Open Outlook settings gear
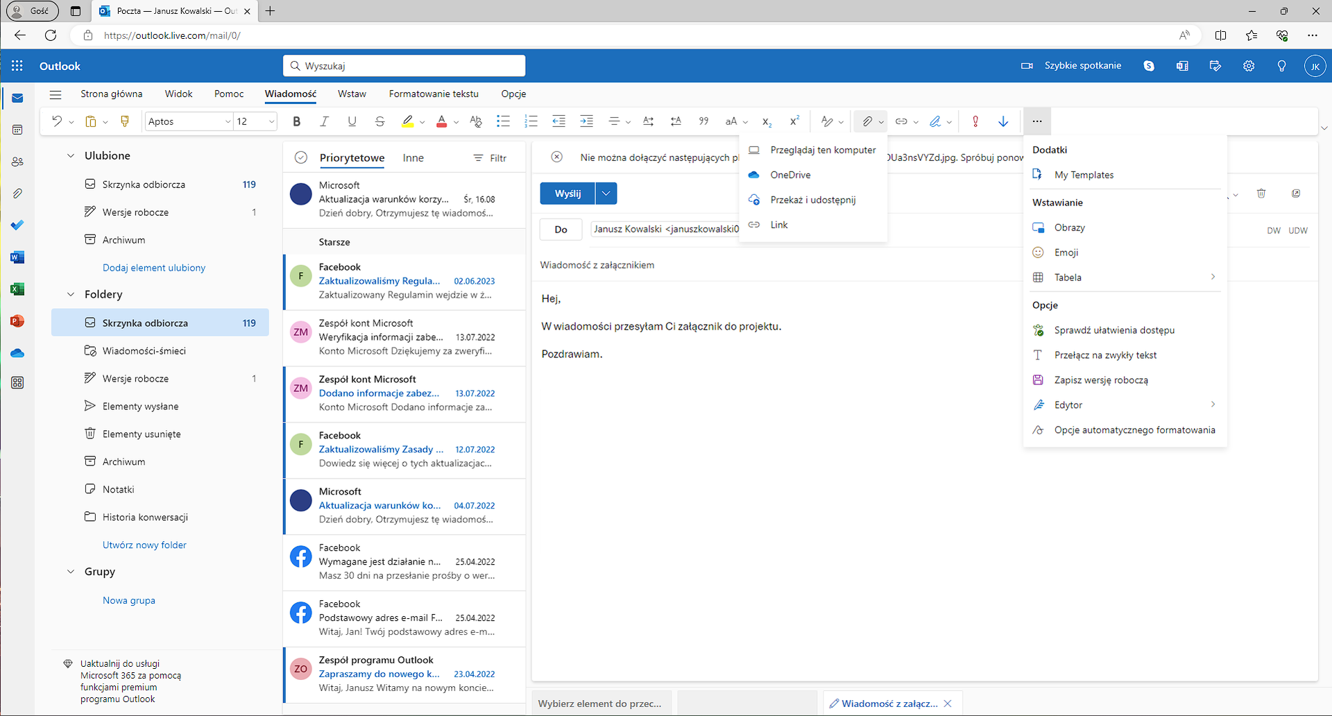This screenshot has height=716, width=1332. 1249,66
